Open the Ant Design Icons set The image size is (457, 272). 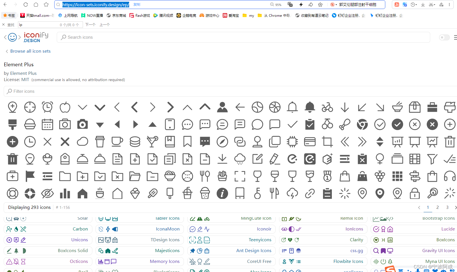231,251
